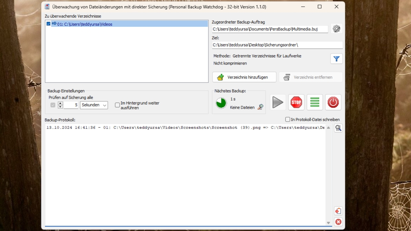
Task: Open the green list lines icon
Action: [x=315, y=102]
